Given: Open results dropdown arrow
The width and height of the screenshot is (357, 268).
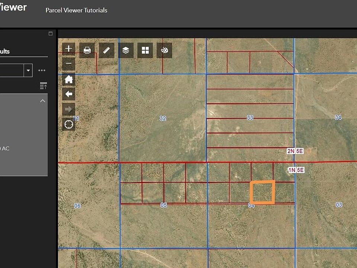Looking at the screenshot, I should click(x=28, y=70).
